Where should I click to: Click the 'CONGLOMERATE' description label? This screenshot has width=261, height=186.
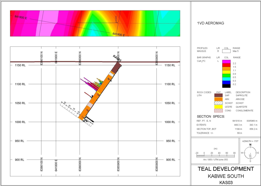point(244,111)
